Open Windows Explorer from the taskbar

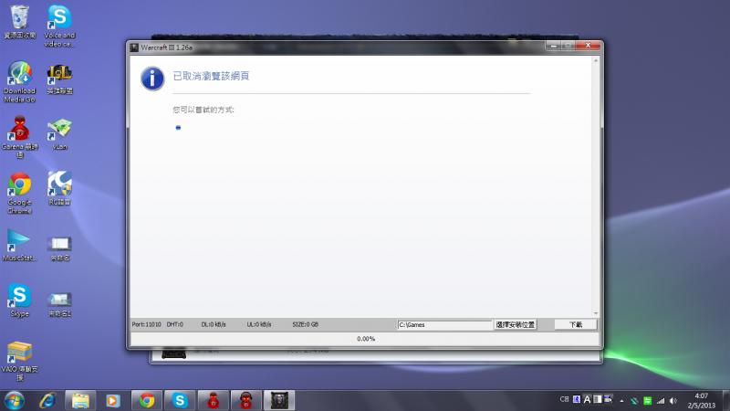click(x=80, y=400)
